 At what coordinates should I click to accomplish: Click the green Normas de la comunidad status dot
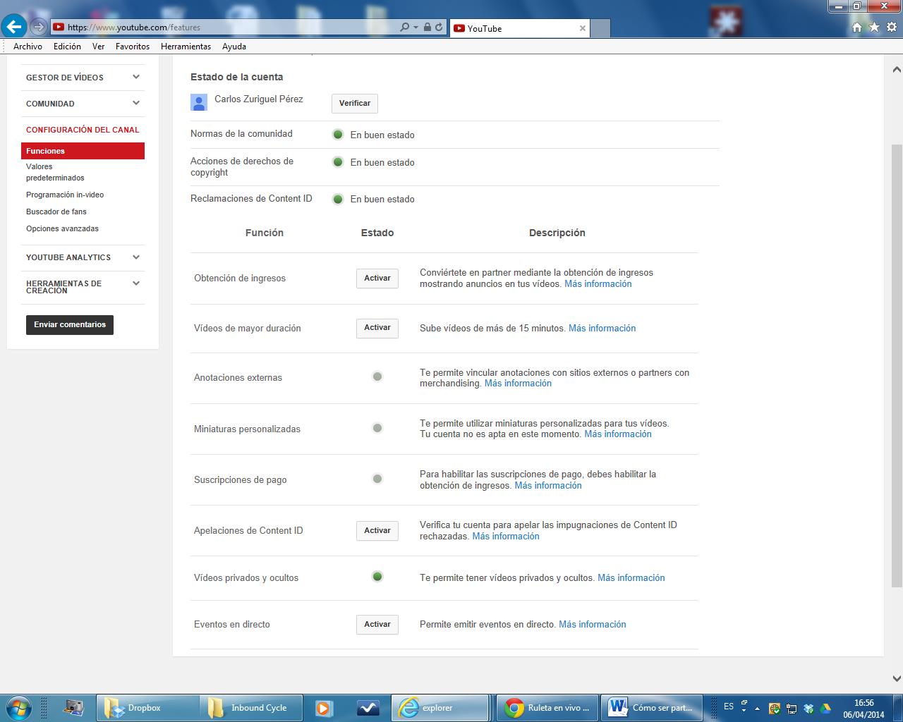[338, 135]
